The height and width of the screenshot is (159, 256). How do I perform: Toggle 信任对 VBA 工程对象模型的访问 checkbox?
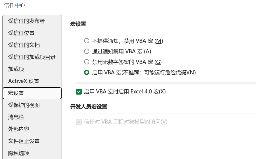point(79,122)
